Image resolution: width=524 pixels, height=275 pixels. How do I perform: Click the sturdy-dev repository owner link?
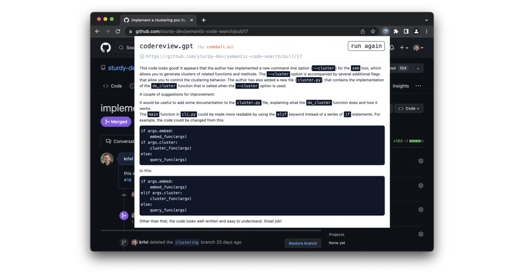(x=121, y=68)
